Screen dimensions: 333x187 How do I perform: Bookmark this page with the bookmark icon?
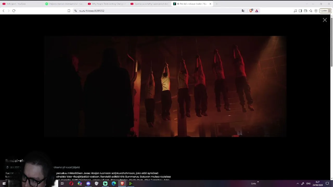pos(69,11)
